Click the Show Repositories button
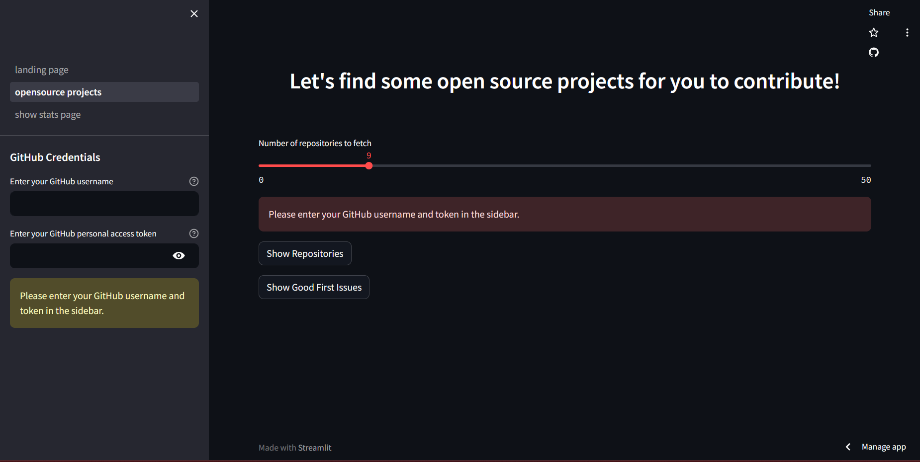The image size is (920, 462). click(x=305, y=253)
